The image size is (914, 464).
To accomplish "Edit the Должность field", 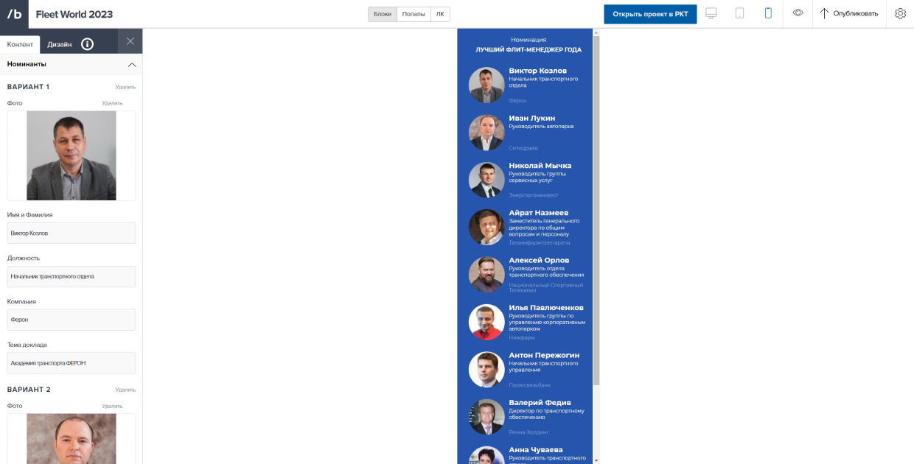I will pyautogui.click(x=71, y=276).
